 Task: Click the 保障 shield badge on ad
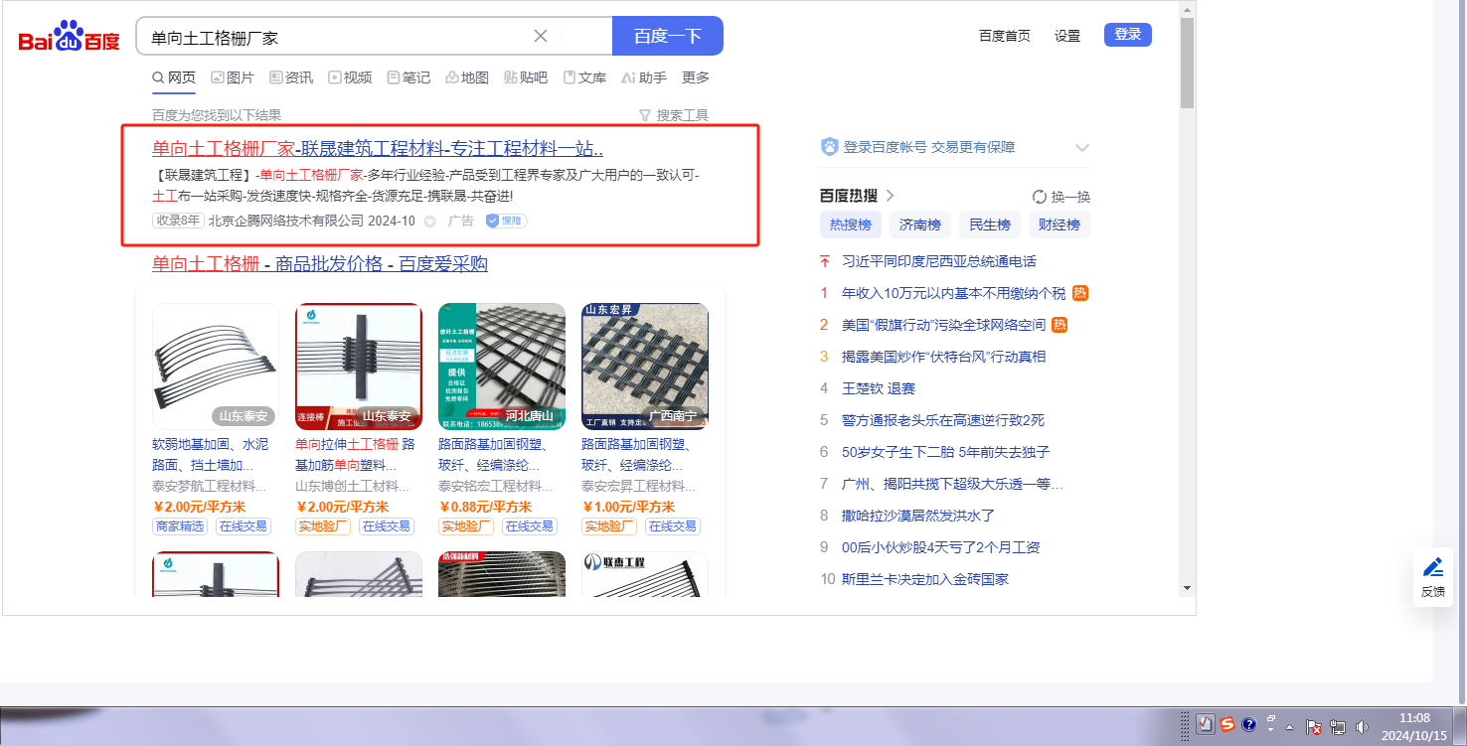pyautogui.click(x=506, y=221)
